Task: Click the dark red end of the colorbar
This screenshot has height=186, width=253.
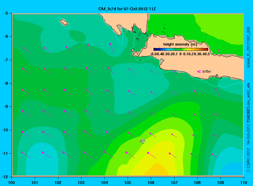Action: (x=207, y=49)
